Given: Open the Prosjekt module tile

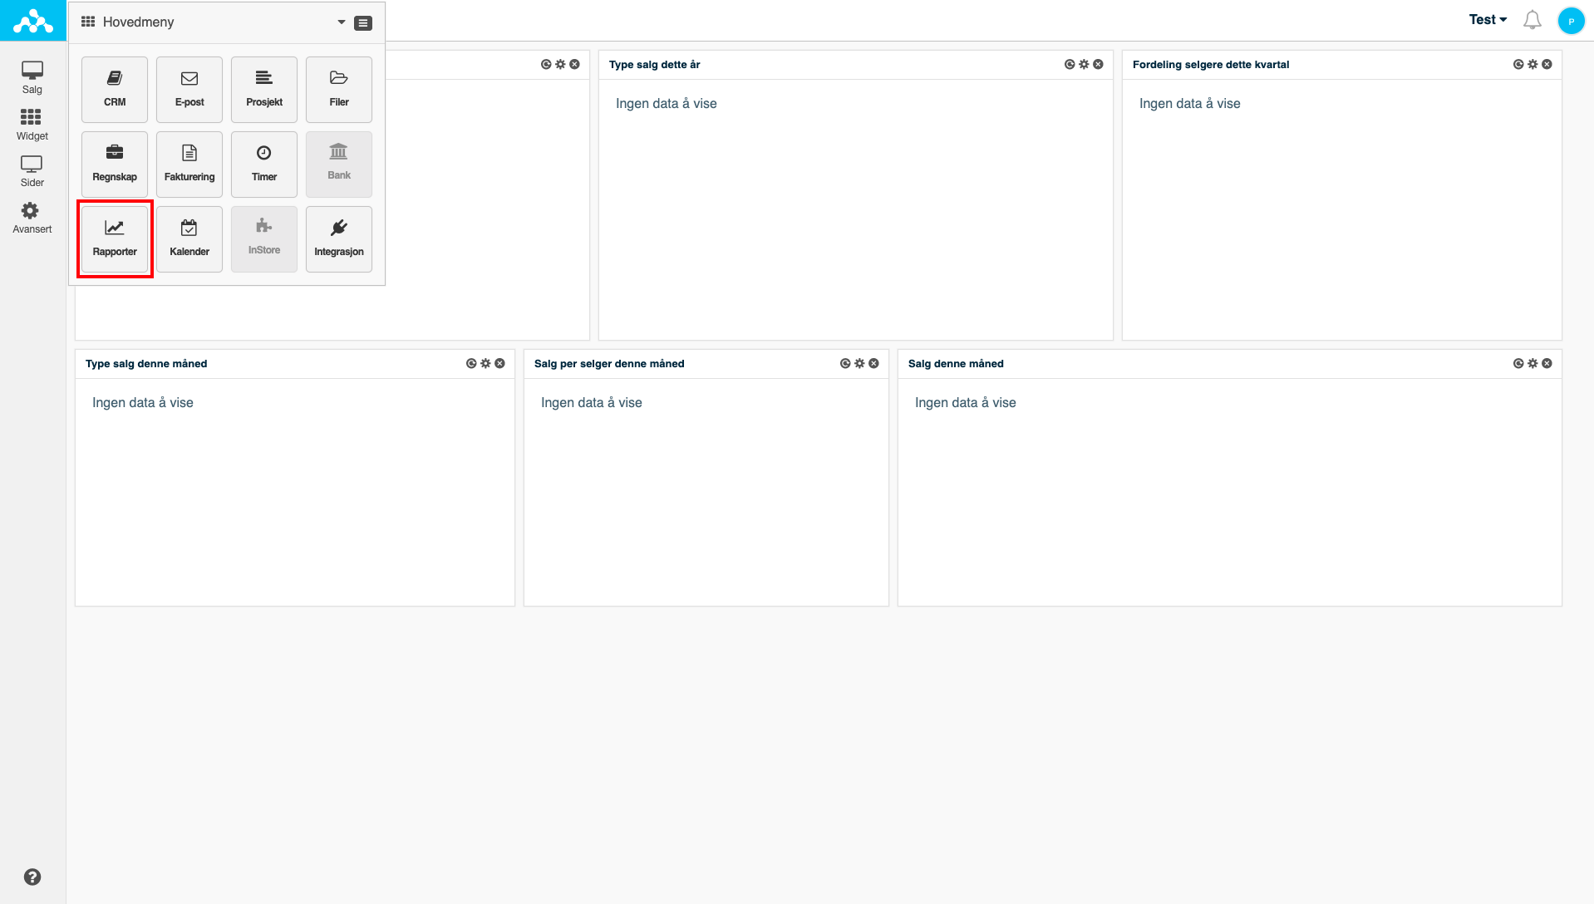Looking at the screenshot, I should (x=264, y=89).
